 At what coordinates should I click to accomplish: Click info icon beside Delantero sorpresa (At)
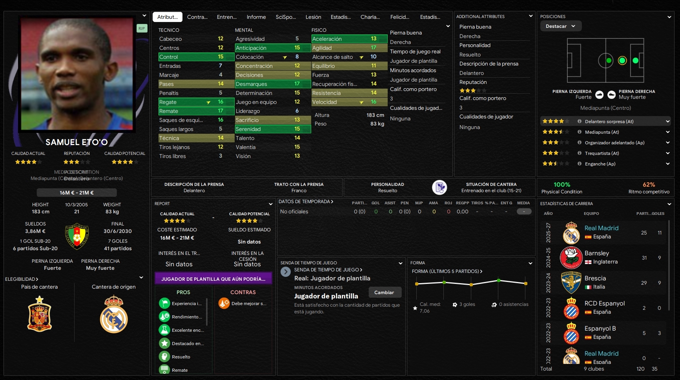(580, 122)
